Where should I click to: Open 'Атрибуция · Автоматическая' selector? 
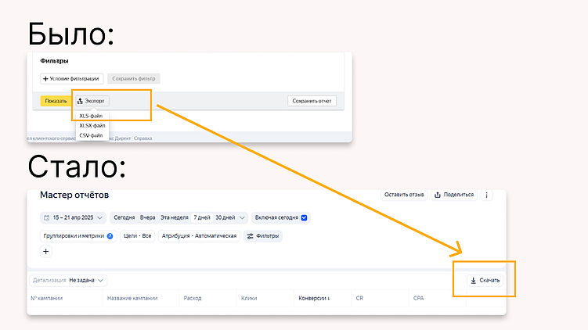pyautogui.click(x=199, y=236)
